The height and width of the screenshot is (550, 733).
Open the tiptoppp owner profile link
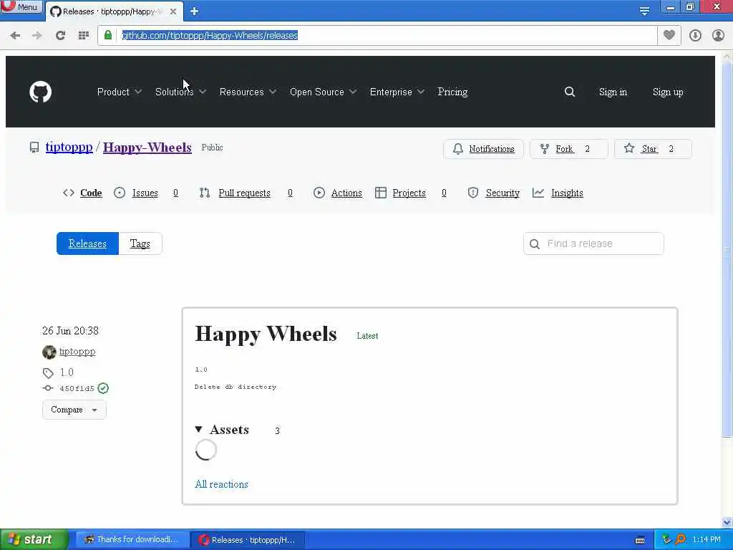69,147
